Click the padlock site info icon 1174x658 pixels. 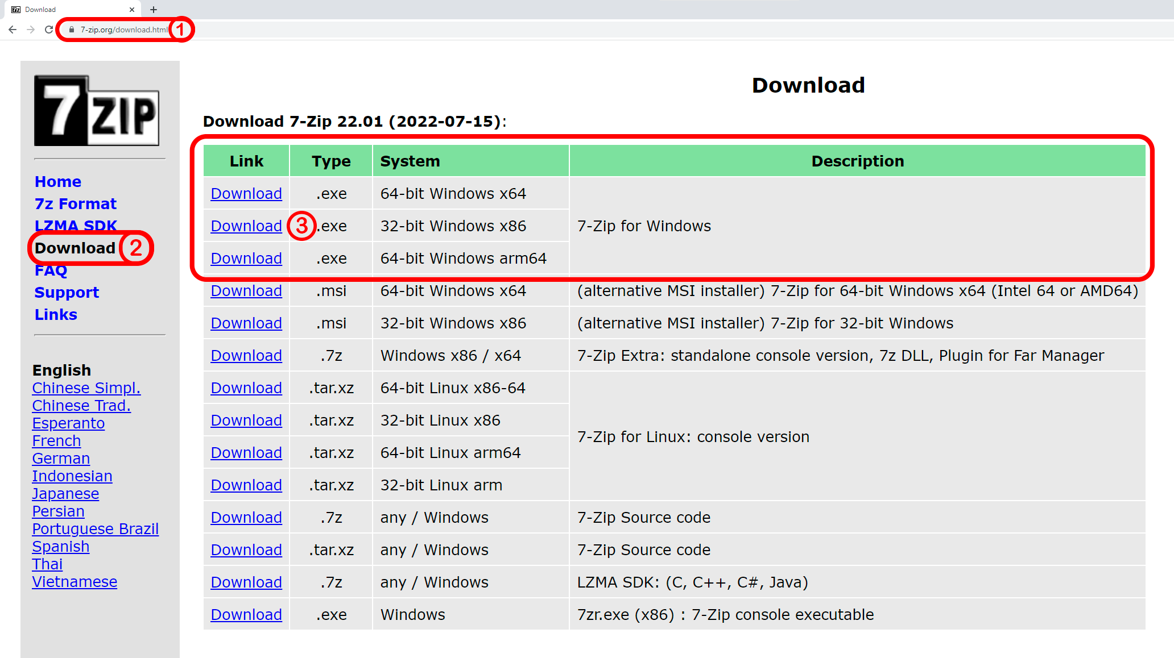72,30
